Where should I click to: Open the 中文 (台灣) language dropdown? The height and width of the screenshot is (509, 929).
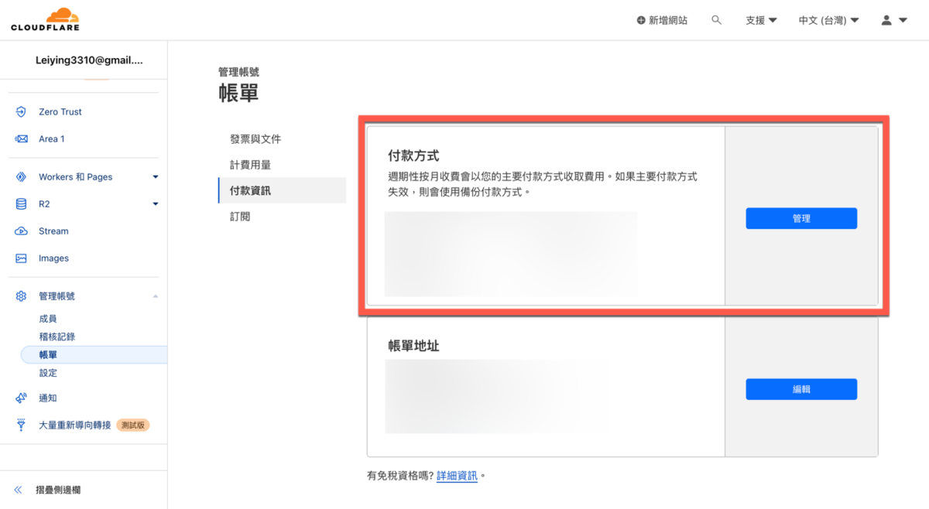[x=828, y=20]
